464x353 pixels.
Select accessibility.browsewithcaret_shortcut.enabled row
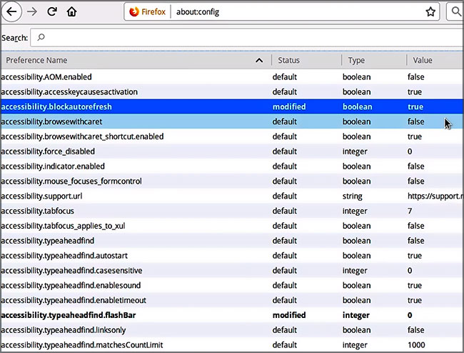coord(232,136)
